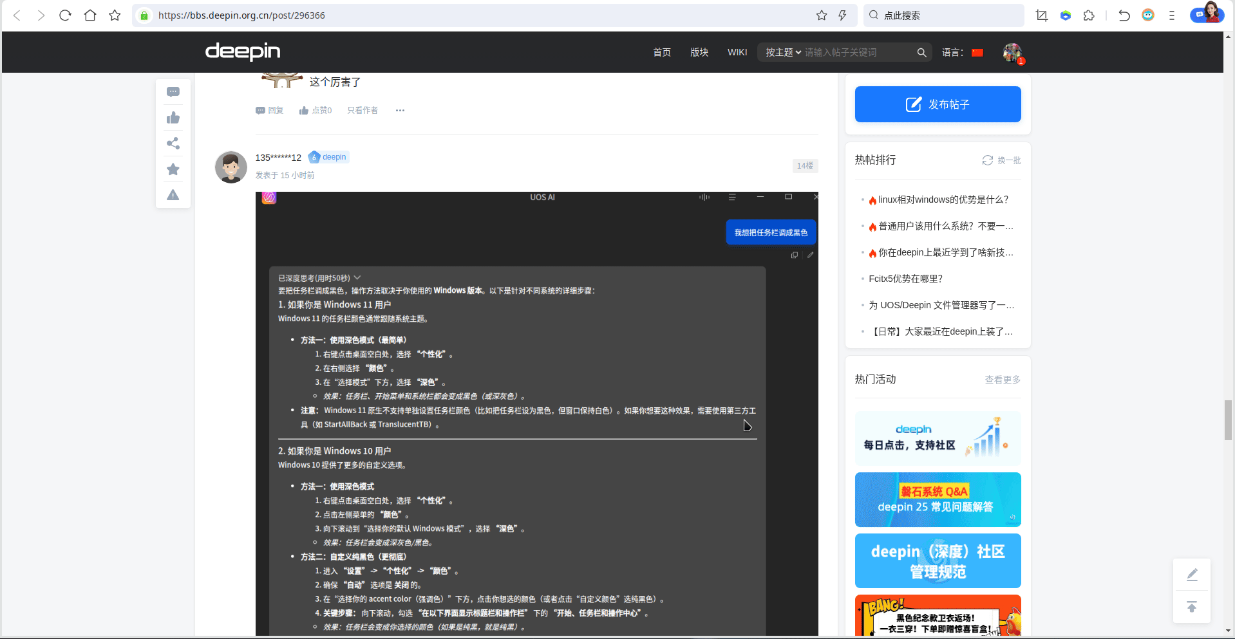Click the comment icon in the left sidebar
Viewport: 1235px width, 639px height.
(173, 92)
